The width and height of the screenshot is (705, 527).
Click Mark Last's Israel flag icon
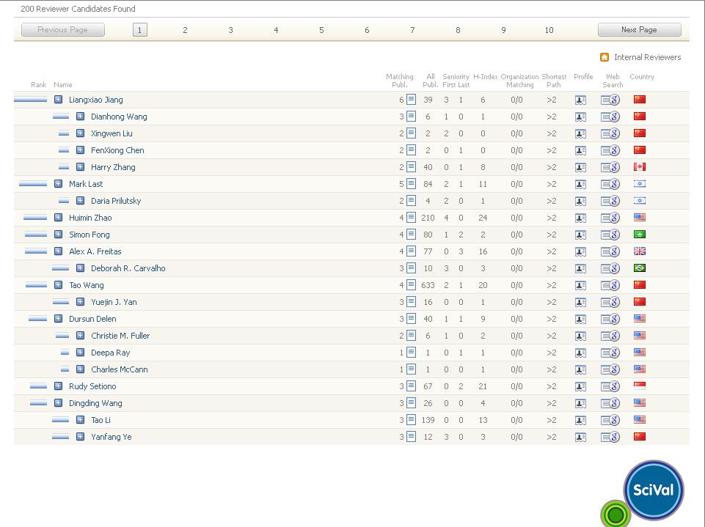(x=640, y=184)
